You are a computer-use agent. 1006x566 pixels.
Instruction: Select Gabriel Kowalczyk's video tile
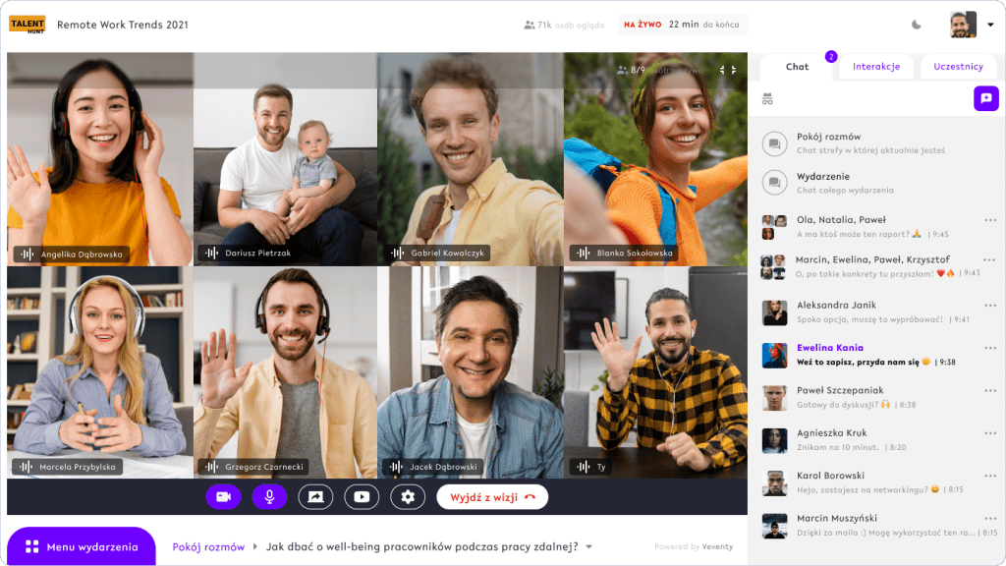click(x=470, y=159)
